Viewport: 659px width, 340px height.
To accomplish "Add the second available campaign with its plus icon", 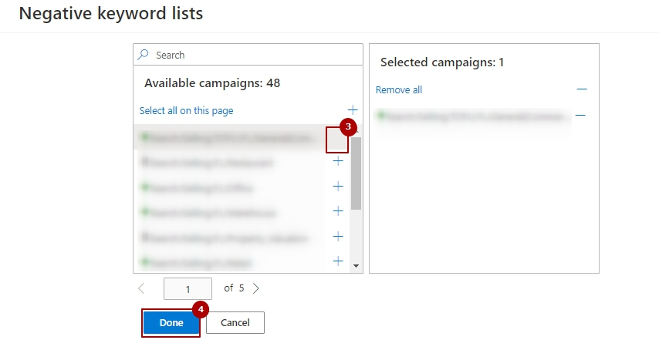I will click(x=338, y=161).
